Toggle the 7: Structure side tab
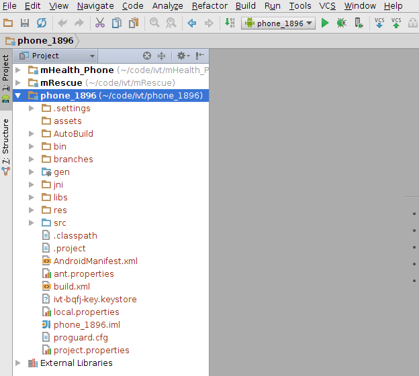Screen dimensions: 419x376 pyautogui.click(x=6, y=147)
